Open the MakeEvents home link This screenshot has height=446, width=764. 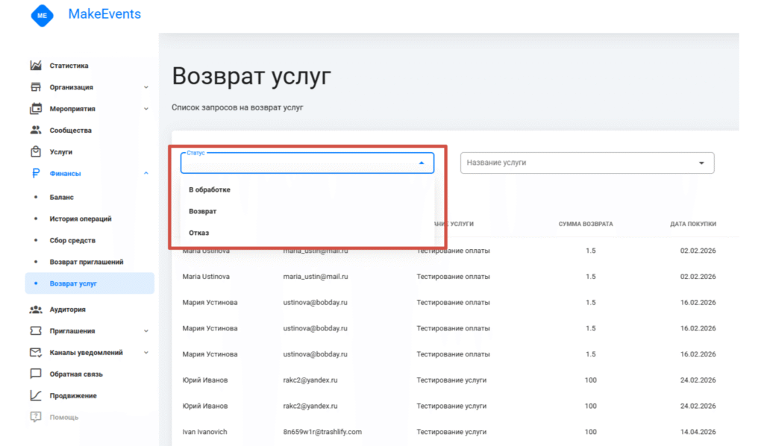click(104, 14)
